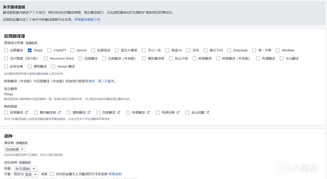Open the 英语 secondary target dropdown
This screenshot has height=179, width=327.
[31, 174]
